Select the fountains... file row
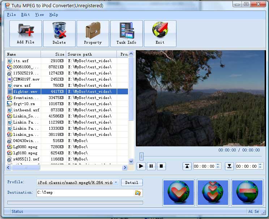The height and width of the screenshot is (219, 269). [x=67, y=98]
